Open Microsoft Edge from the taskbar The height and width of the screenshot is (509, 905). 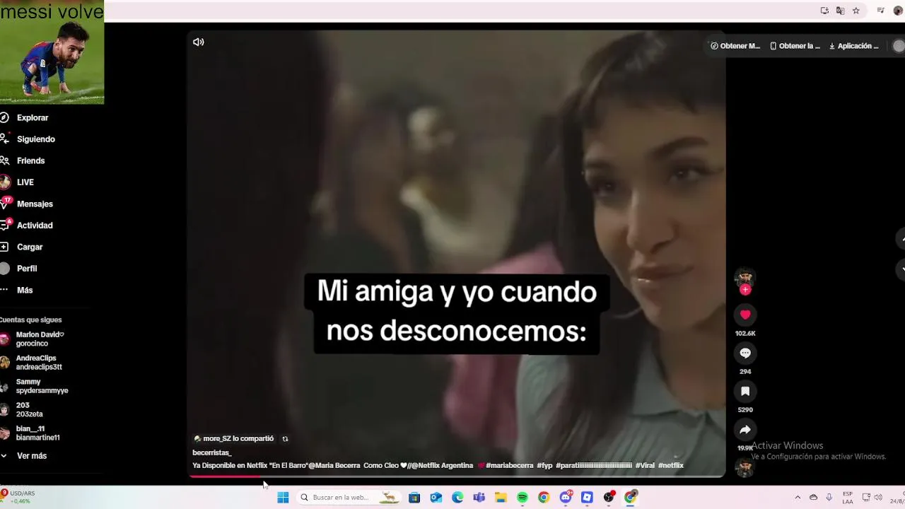[x=457, y=498]
